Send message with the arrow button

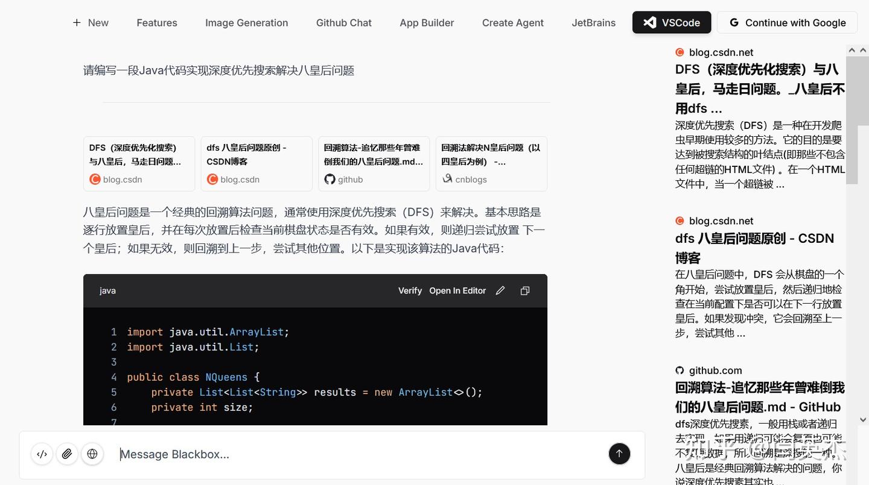(x=619, y=454)
